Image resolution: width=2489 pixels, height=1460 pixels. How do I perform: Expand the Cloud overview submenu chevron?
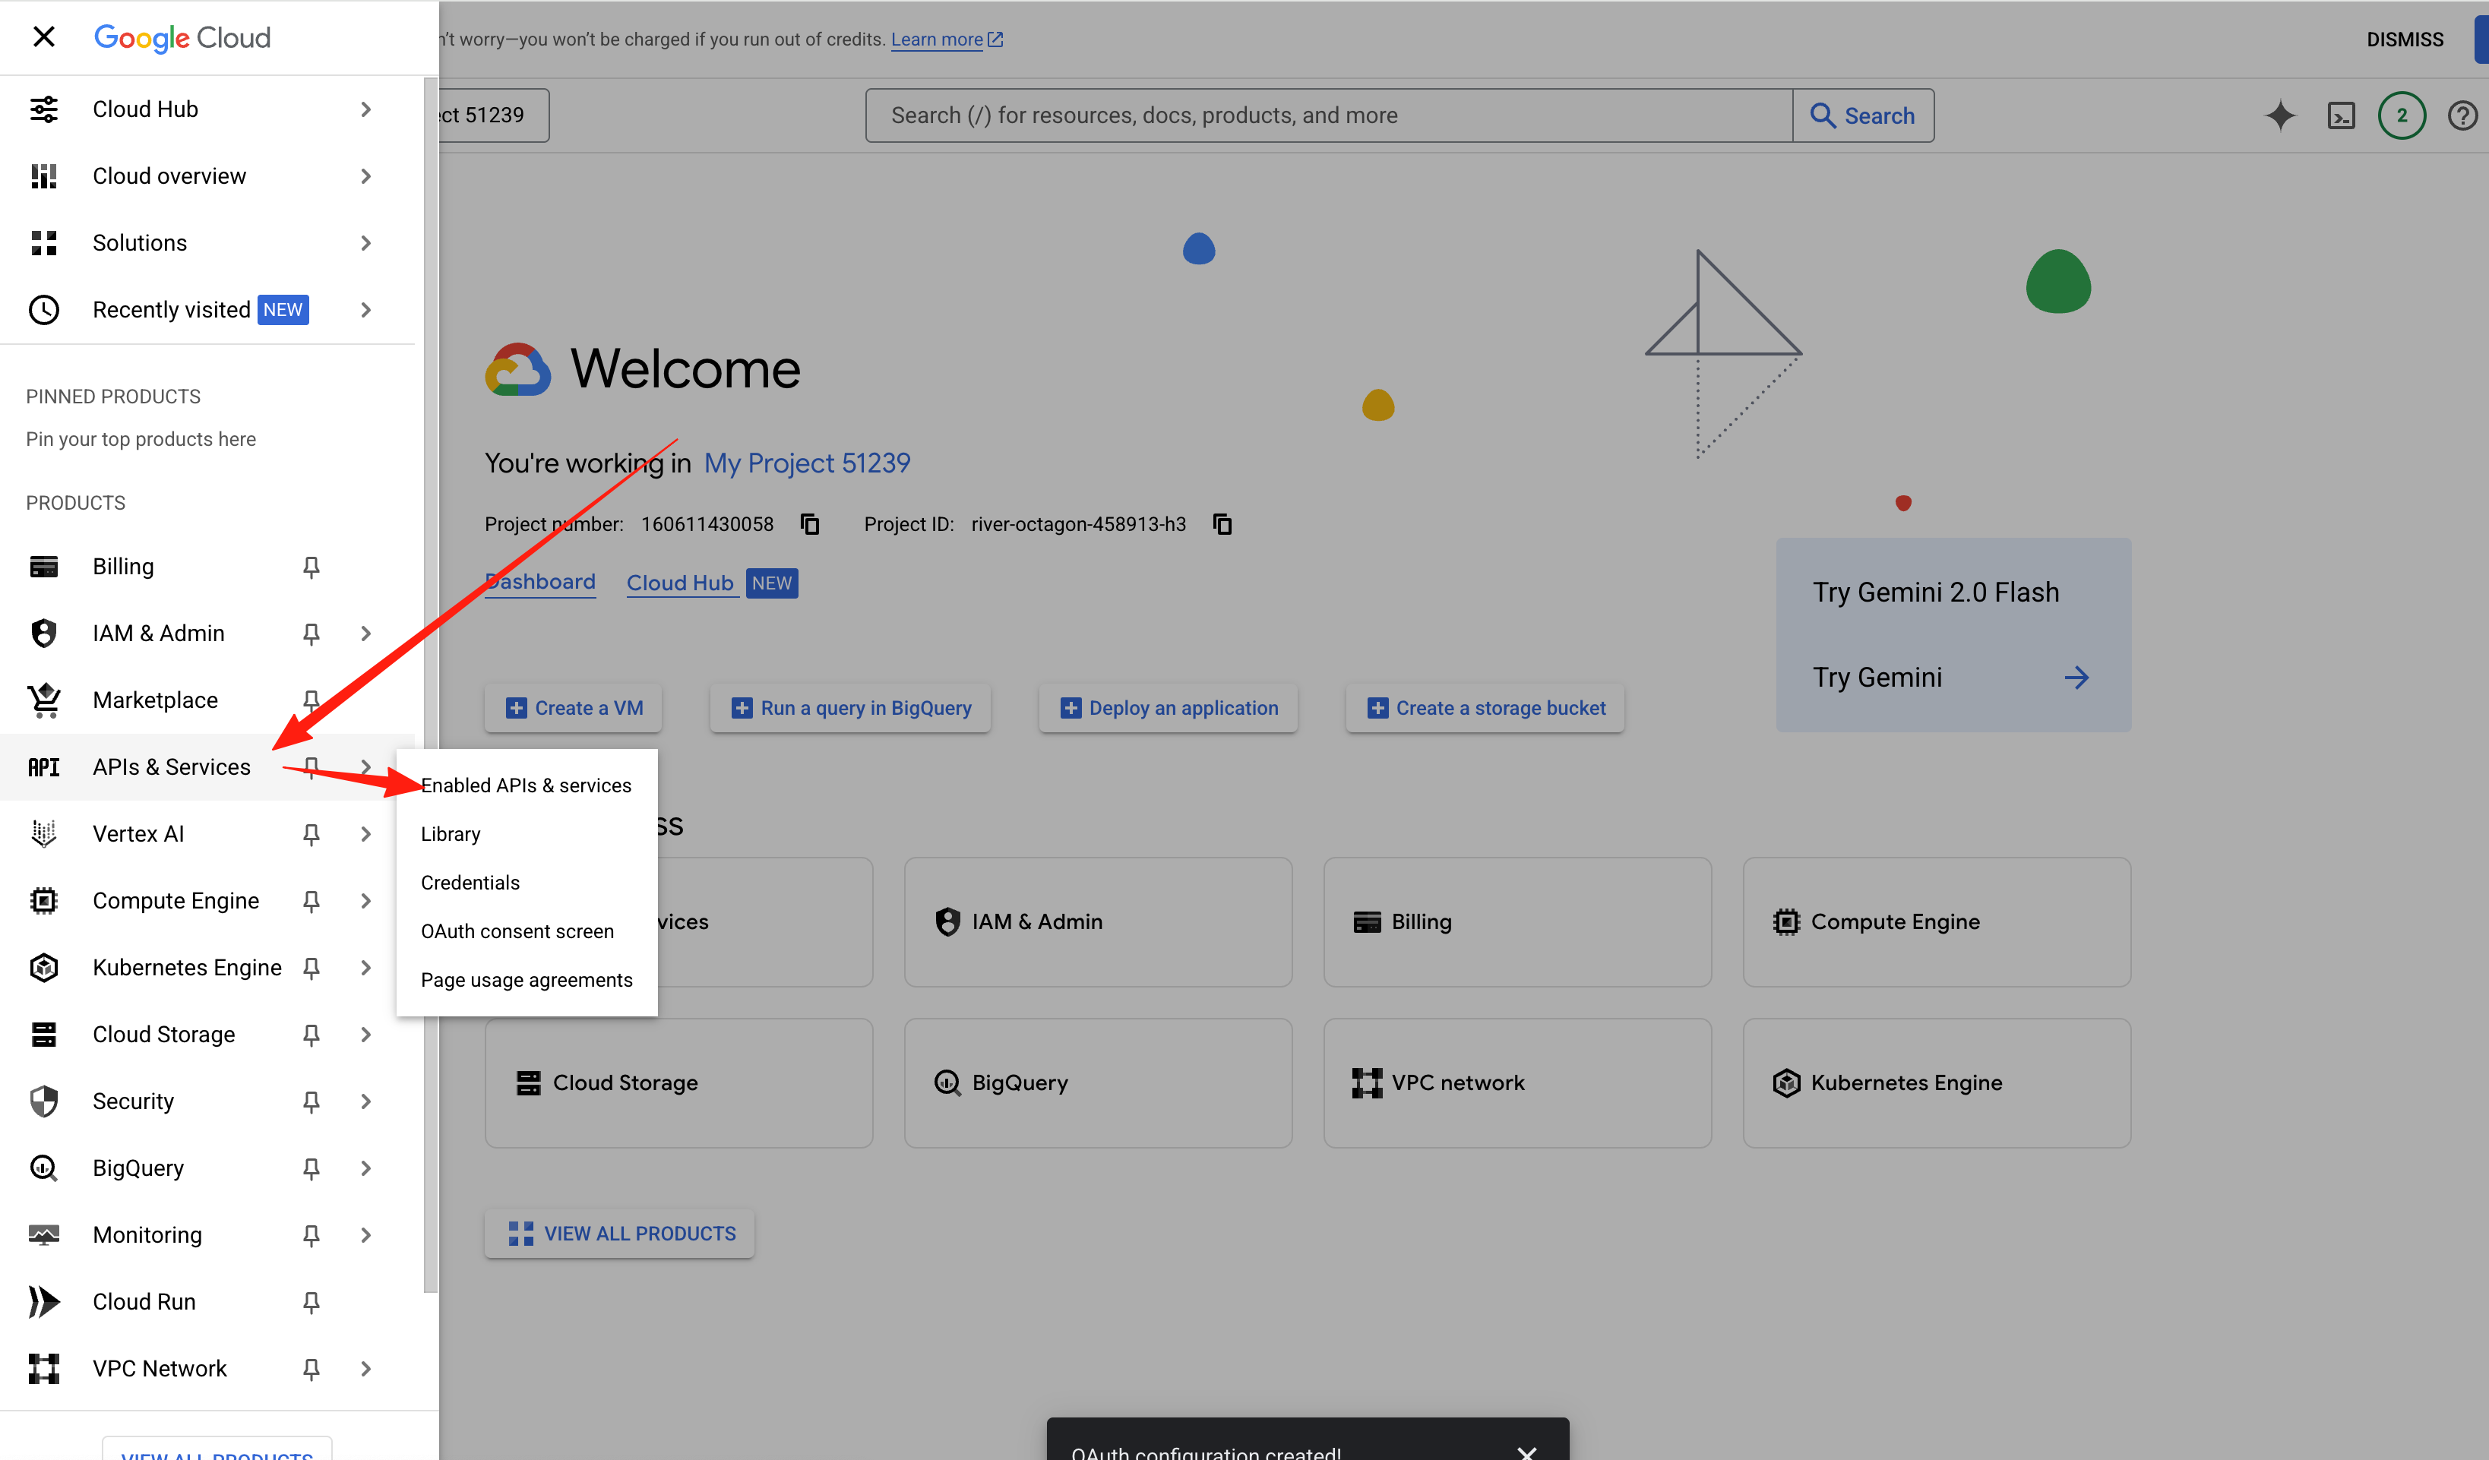[365, 175]
